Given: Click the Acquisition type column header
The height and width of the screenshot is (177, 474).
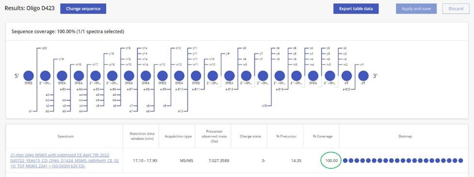Looking at the screenshot, I should tap(178, 136).
